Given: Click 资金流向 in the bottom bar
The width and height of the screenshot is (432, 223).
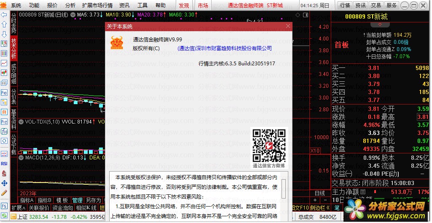Looking at the screenshot, I should [62, 208].
